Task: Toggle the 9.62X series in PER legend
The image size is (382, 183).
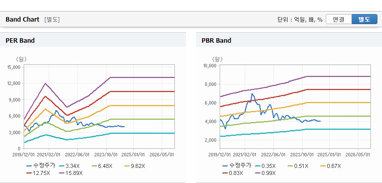Action: tap(135, 166)
